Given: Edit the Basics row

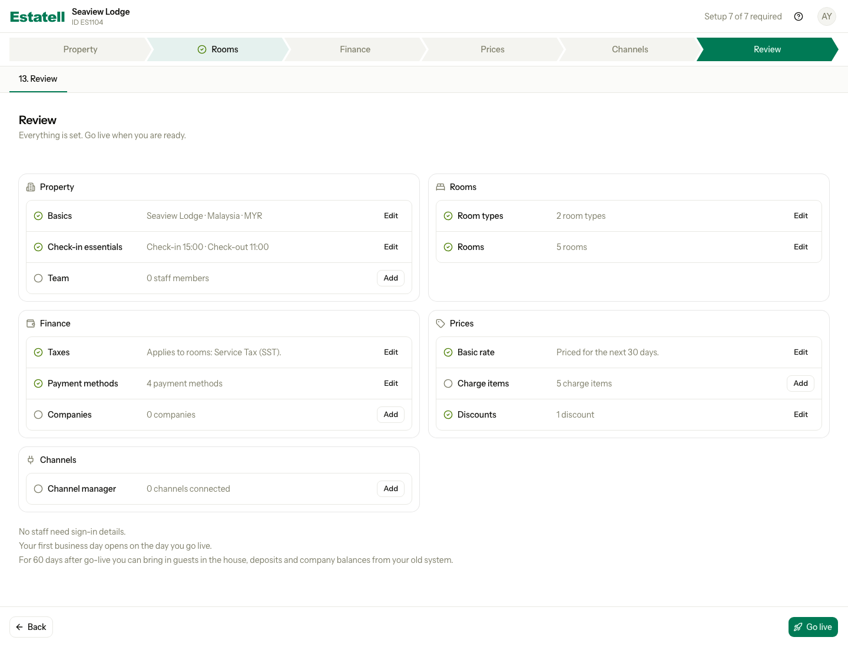Looking at the screenshot, I should (391, 216).
